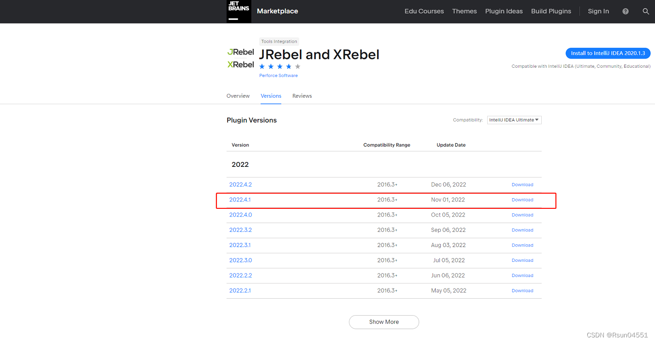Click the Update Date column header

click(x=451, y=145)
